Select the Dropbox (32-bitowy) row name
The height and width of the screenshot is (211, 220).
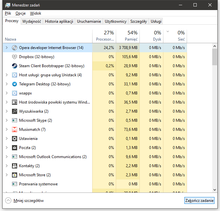[x=37, y=57]
